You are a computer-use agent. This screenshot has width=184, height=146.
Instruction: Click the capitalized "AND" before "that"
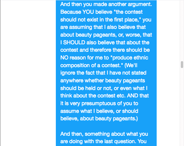[x=132, y=96]
